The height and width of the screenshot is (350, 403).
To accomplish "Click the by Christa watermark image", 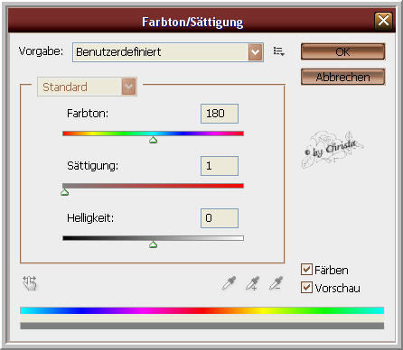I will point(332,150).
